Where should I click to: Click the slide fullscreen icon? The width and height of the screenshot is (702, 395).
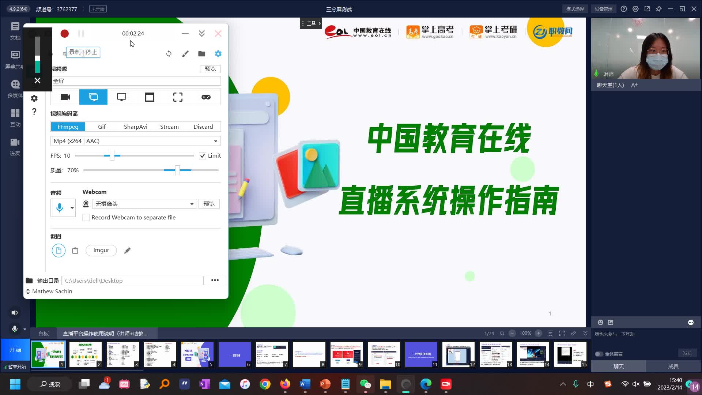562,333
